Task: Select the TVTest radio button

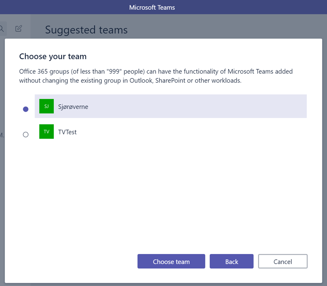Action: pyautogui.click(x=26, y=134)
